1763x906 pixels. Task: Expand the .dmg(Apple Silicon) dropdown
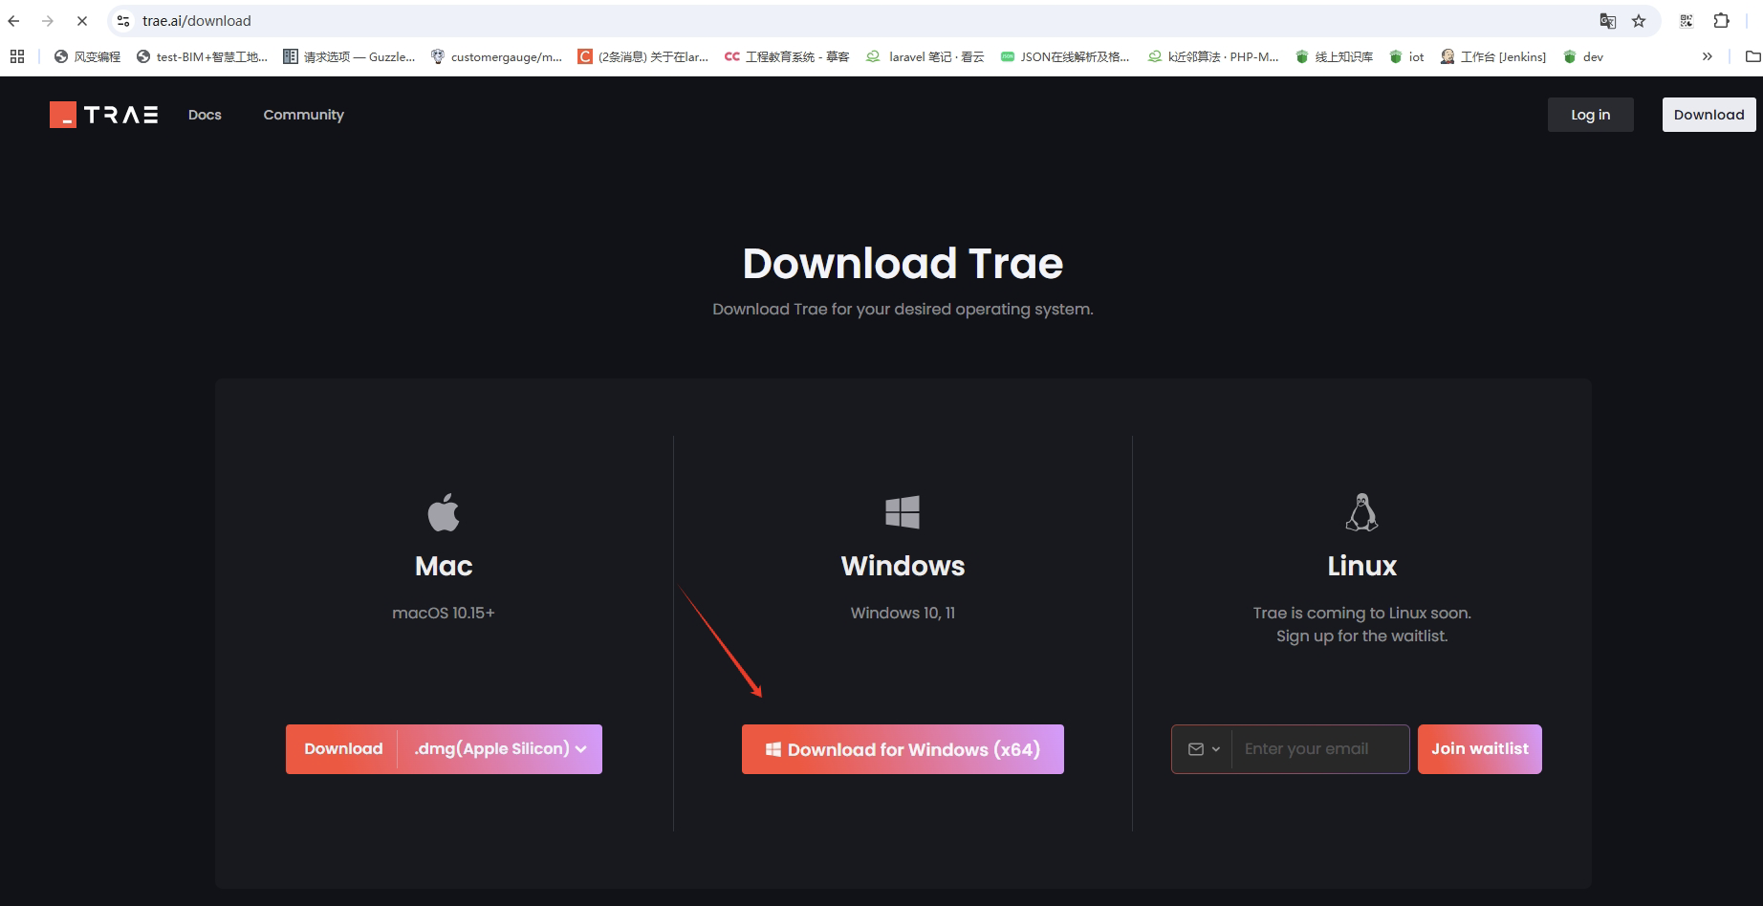[x=500, y=749]
